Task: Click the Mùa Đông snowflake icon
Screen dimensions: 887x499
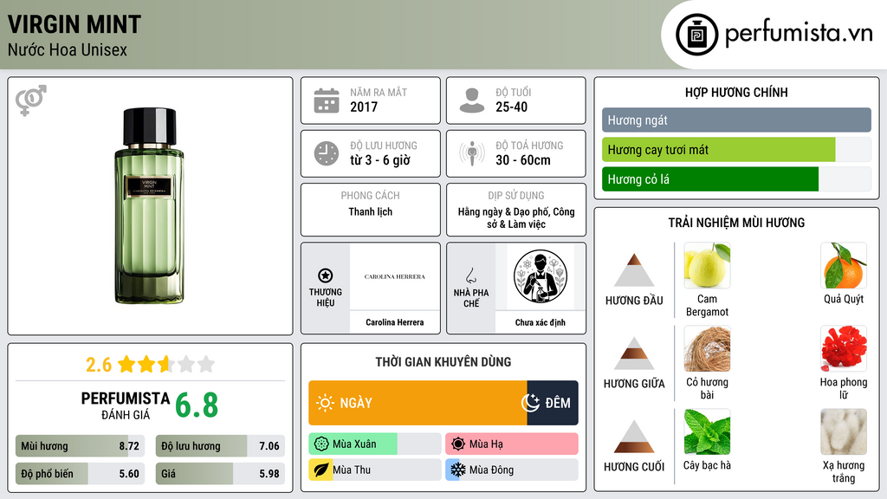Action: click(458, 470)
